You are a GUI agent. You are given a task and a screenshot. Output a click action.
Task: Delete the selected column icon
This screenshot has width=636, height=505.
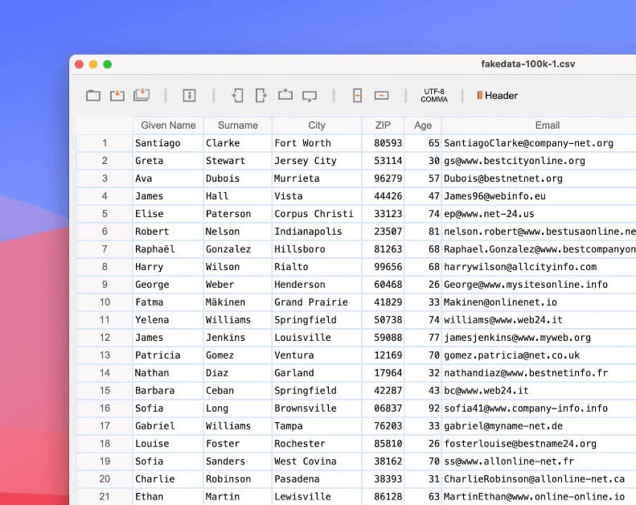coord(357,96)
